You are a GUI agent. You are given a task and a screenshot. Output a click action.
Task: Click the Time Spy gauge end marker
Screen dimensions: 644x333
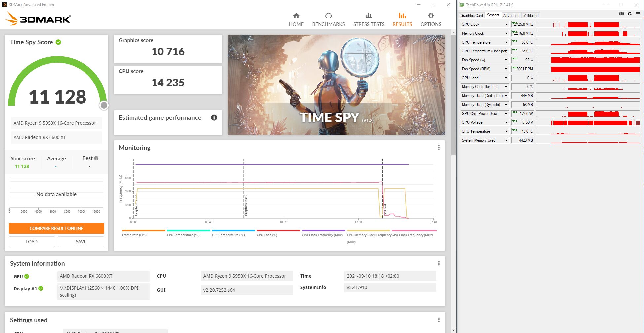104,105
